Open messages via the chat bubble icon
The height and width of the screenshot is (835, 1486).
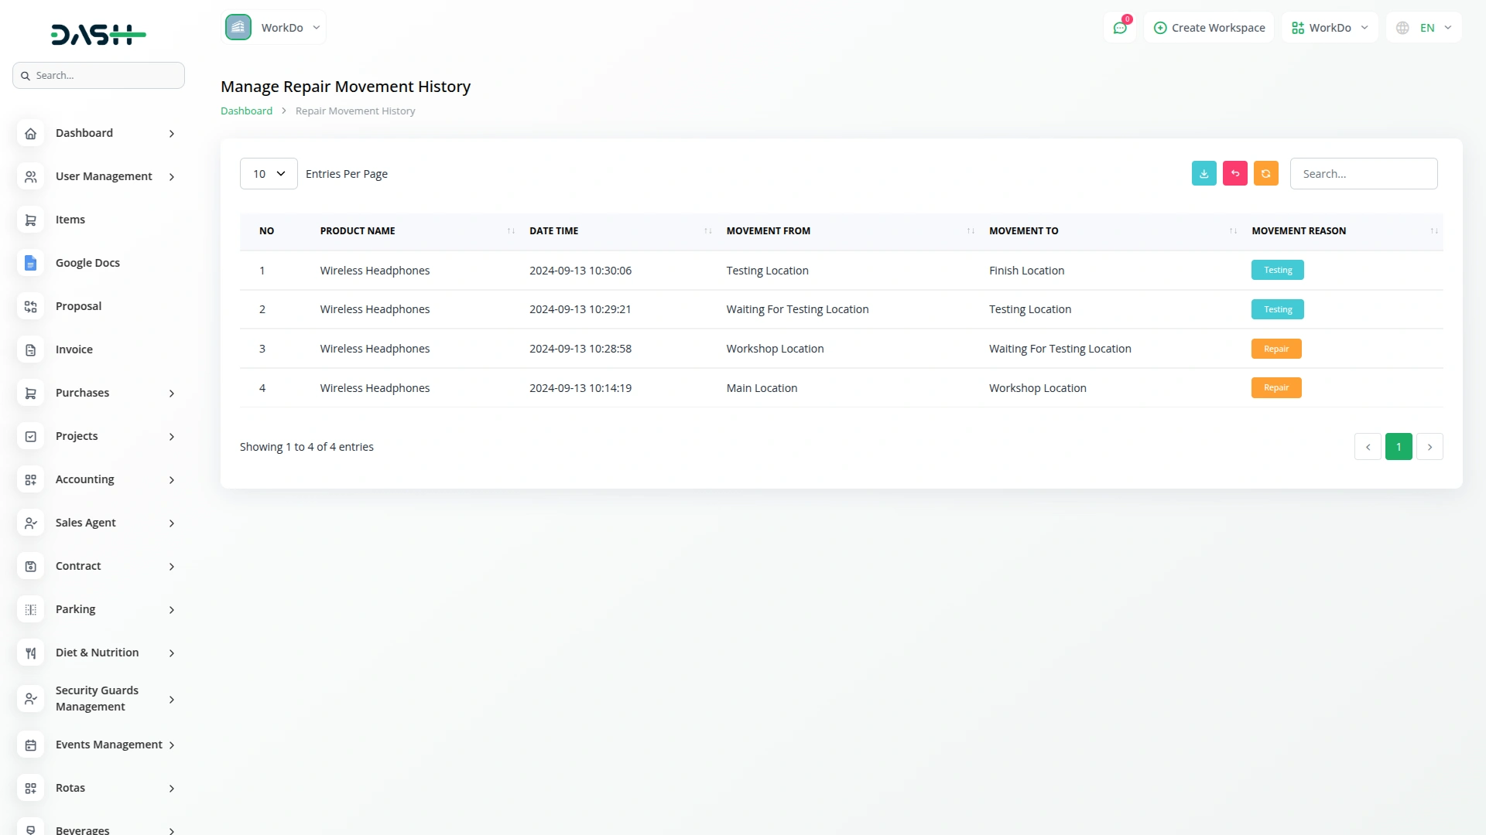tap(1120, 27)
